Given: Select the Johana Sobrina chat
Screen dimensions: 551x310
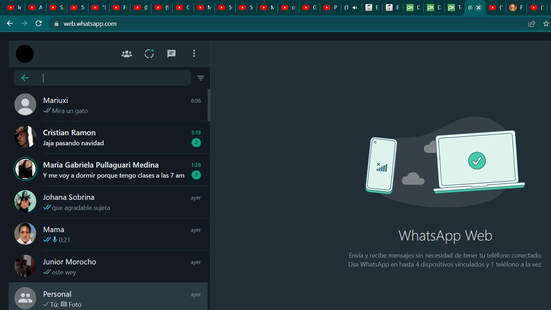Looking at the screenshot, I should click(108, 202).
